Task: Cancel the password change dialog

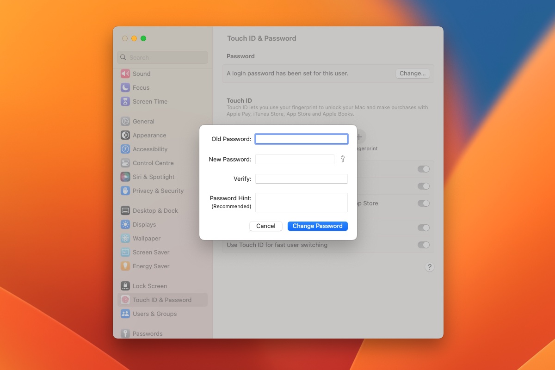Action: 265,226
